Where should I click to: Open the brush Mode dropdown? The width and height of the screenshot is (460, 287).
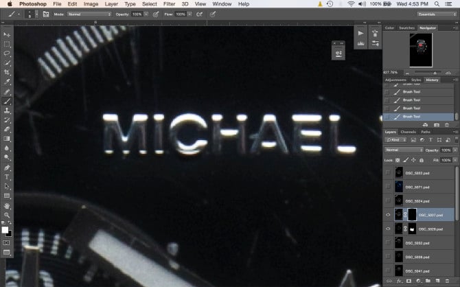coord(89,14)
